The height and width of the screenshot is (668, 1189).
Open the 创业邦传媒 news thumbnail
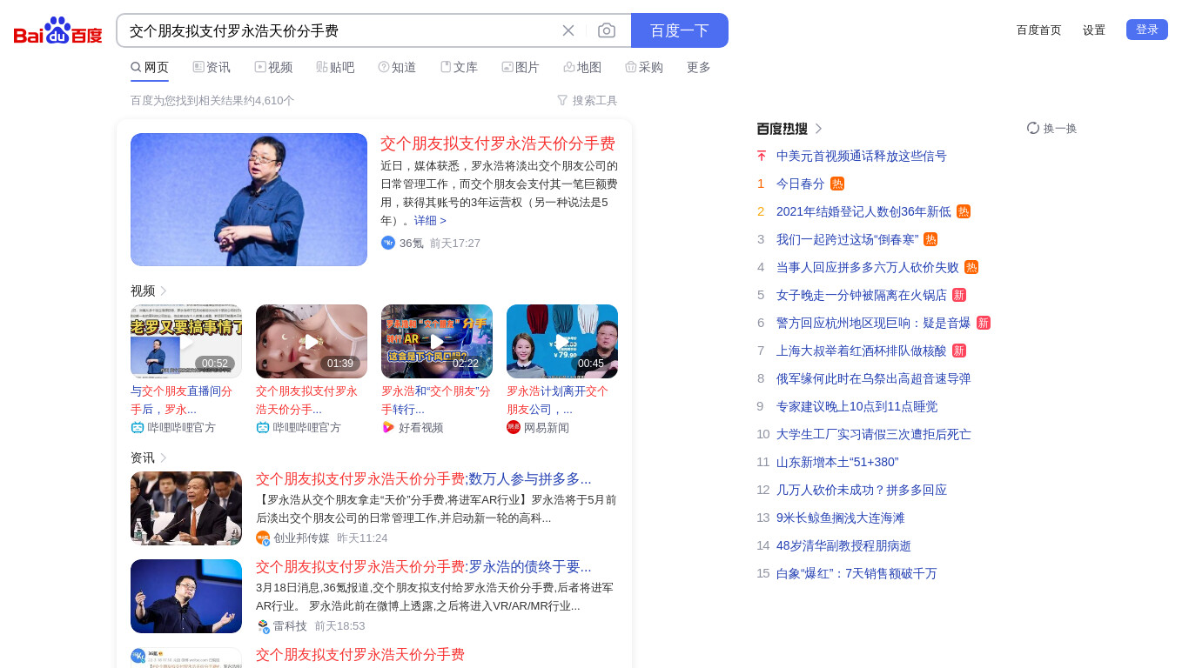tap(186, 508)
